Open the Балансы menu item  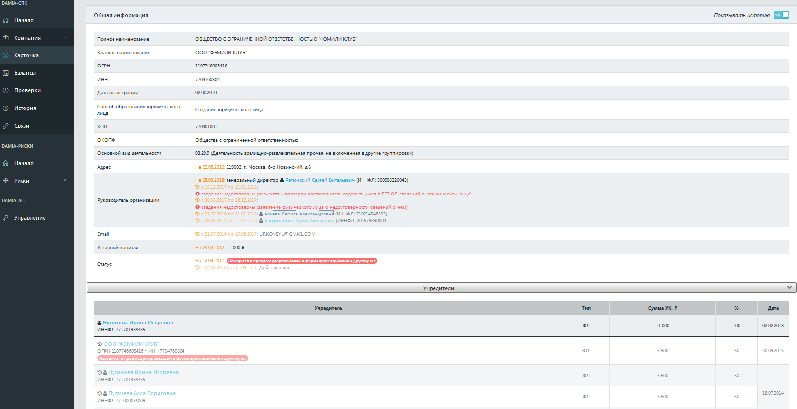pos(25,73)
